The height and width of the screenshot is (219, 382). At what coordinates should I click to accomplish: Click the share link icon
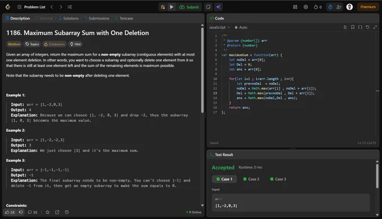click(x=57, y=212)
